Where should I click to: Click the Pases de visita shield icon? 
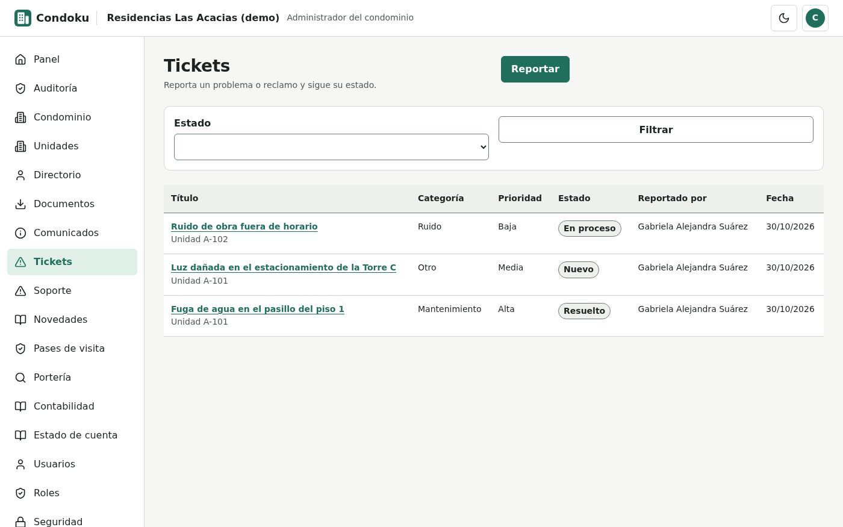(x=20, y=349)
